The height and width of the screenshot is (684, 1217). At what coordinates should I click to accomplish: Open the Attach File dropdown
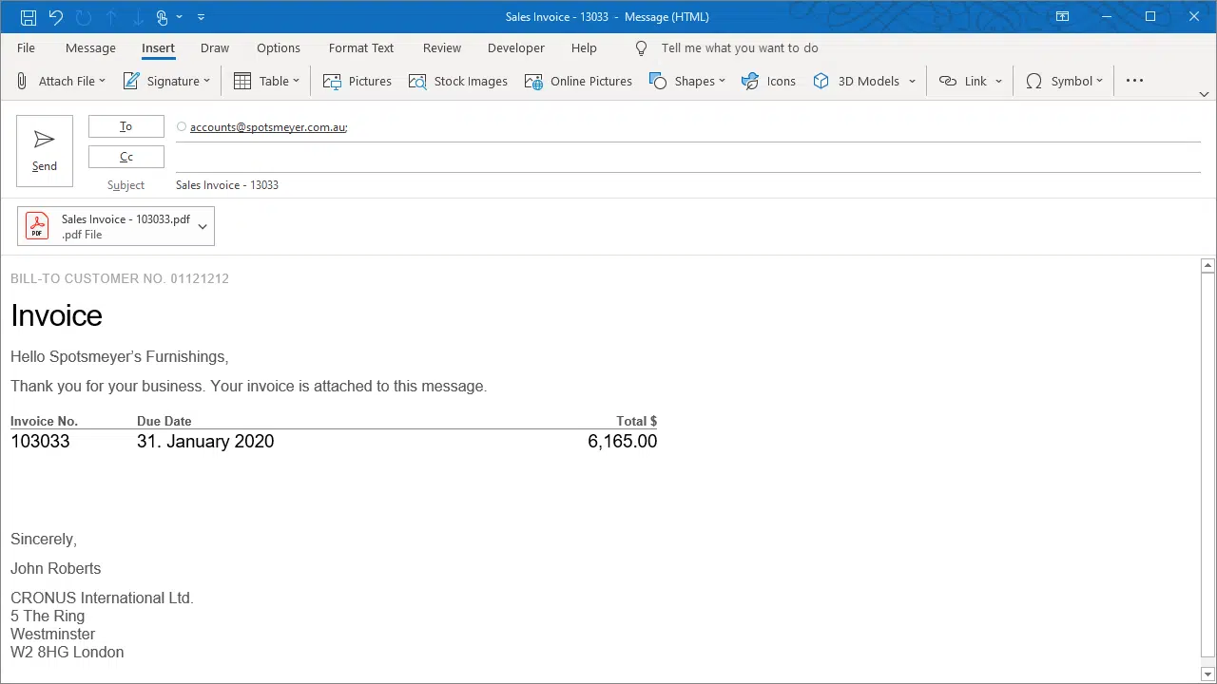61,81
